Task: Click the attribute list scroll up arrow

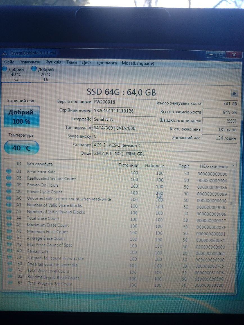Action: click(x=233, y=166)
